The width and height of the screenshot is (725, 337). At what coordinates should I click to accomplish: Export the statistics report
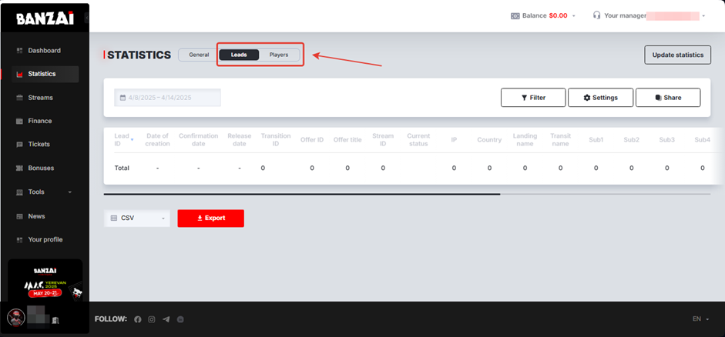click(211, 218)
